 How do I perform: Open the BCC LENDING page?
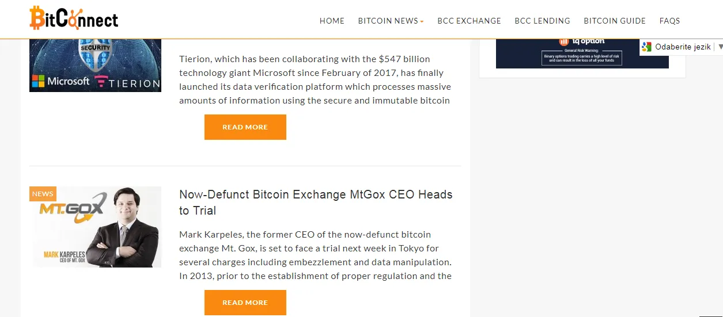(x=542, y=21)
